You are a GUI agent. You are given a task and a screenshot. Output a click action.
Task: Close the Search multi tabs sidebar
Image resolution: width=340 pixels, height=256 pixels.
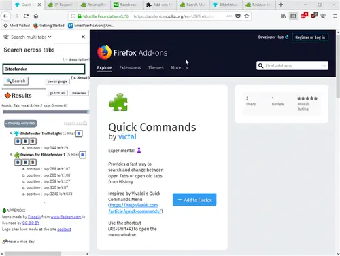pyautogui.click(x=83, y=37)
